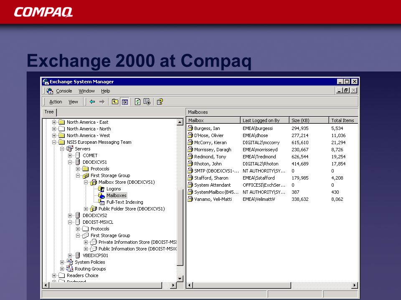Click the Exchange System Manager title bar icon

point(46,82)
